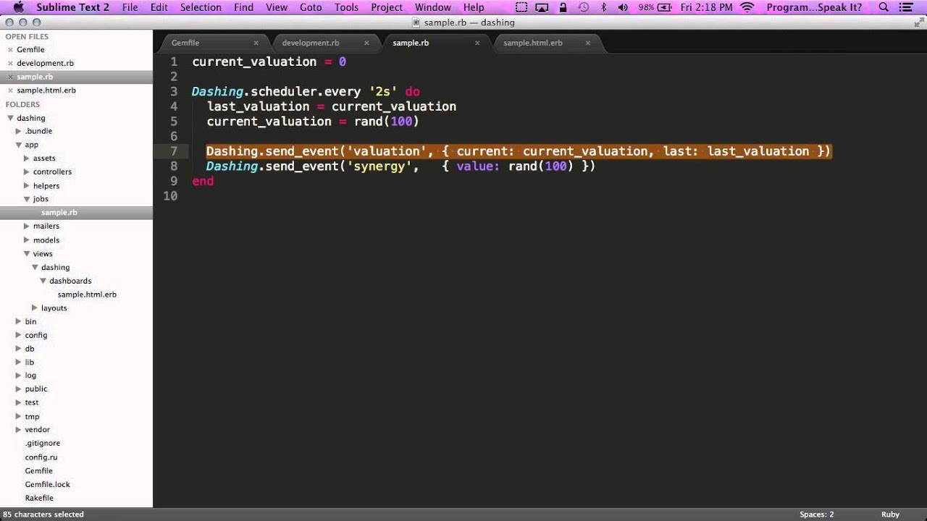Close the sample.html.erb tab
The image size is (927, 521).
pos(588,43)
